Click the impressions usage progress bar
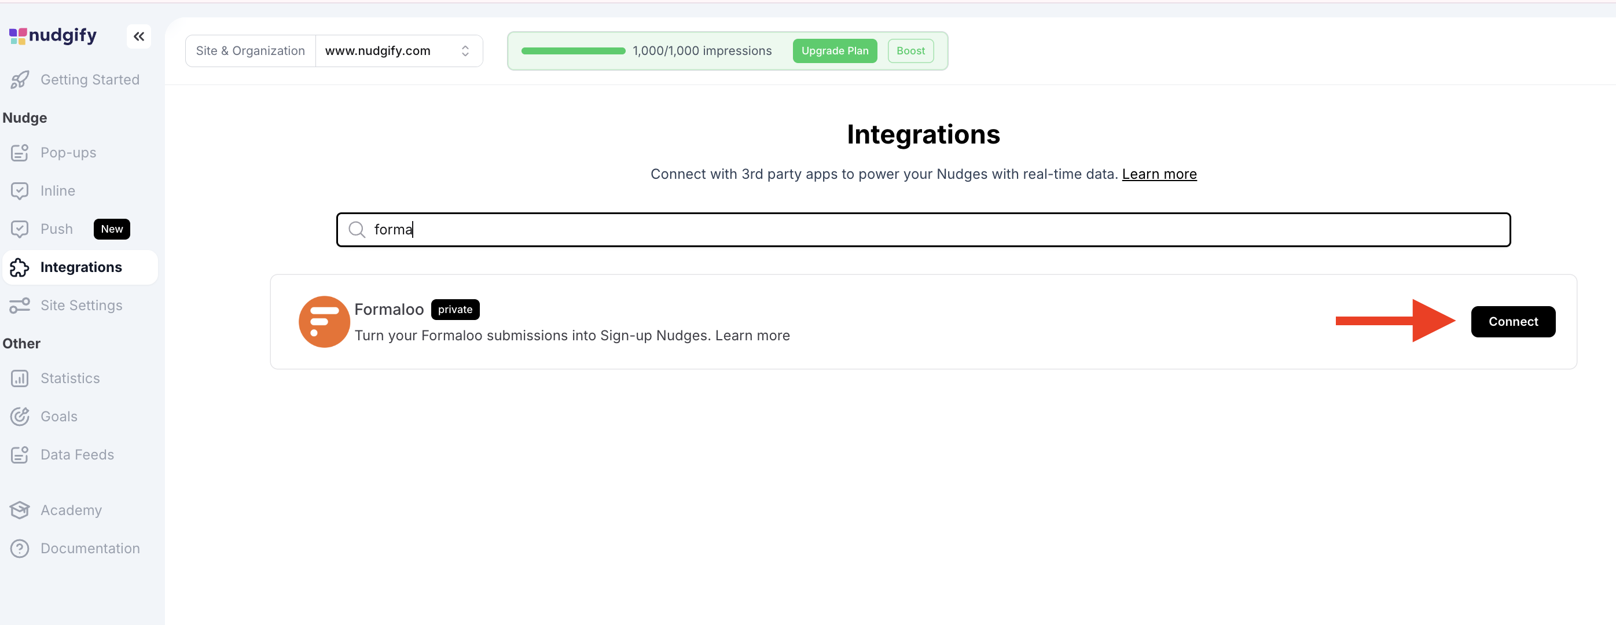 (x=573, y=51)
